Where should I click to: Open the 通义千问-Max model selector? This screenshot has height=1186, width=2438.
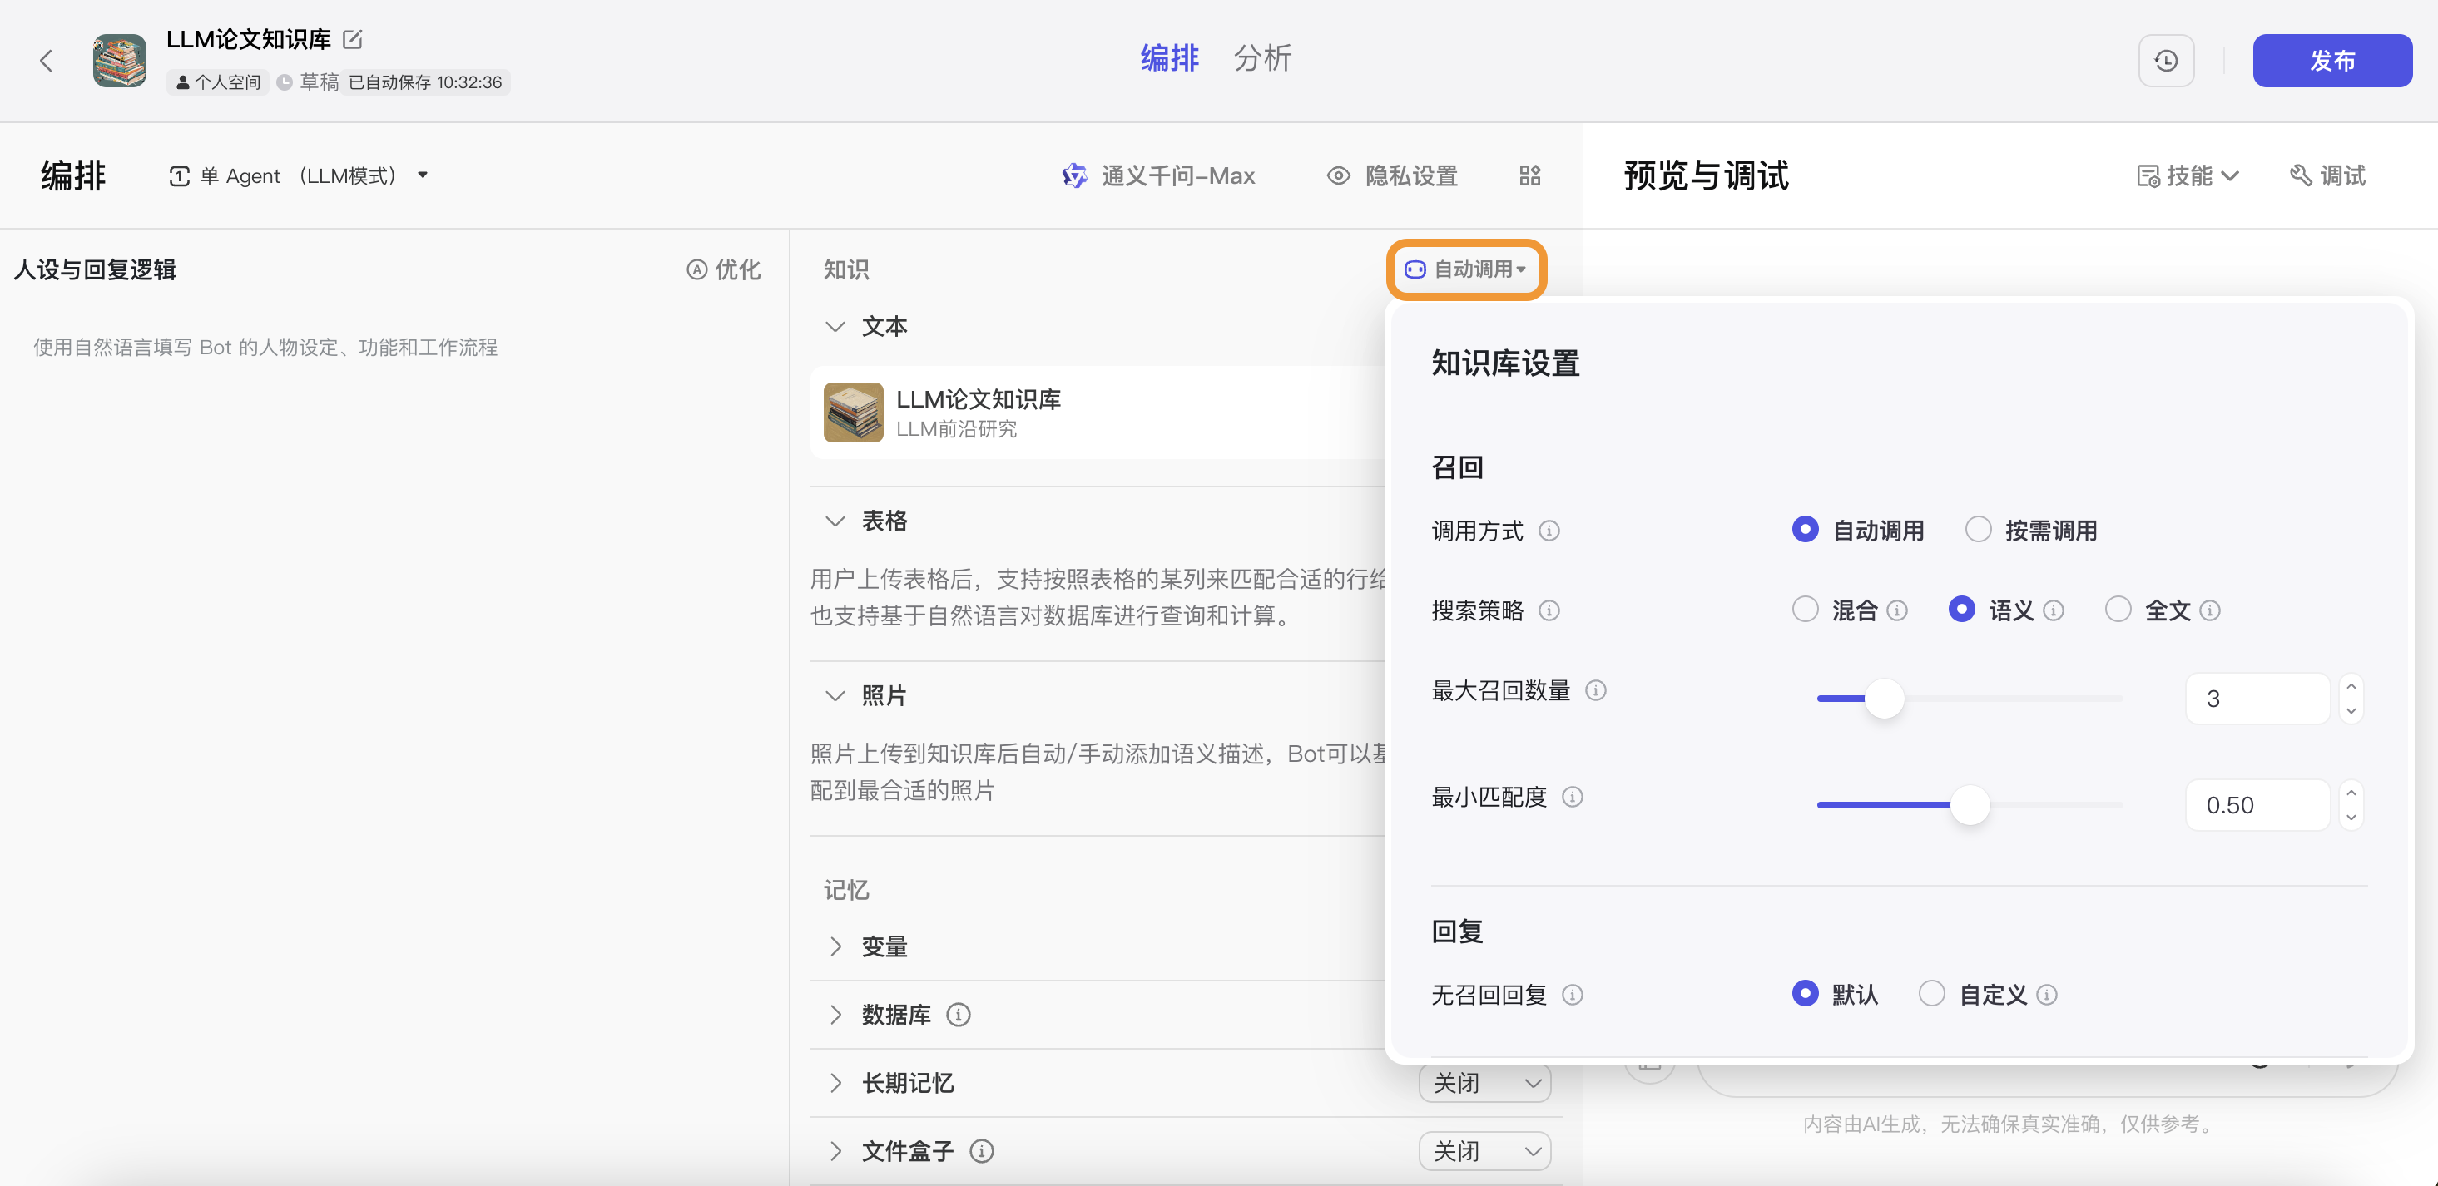[x=1177, y=176]
